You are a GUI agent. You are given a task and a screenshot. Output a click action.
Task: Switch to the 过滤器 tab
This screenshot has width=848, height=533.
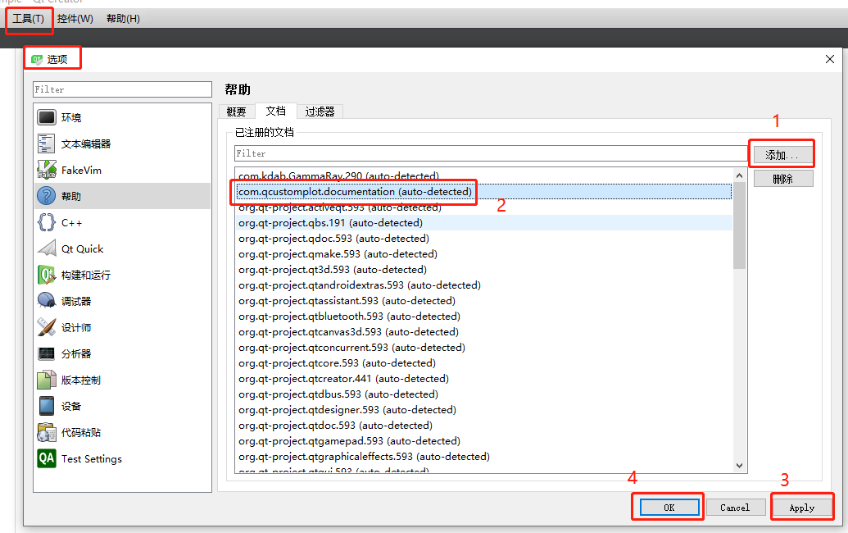(320, 111)
